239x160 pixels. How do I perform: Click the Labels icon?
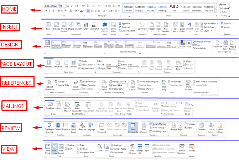coord(58,106)
